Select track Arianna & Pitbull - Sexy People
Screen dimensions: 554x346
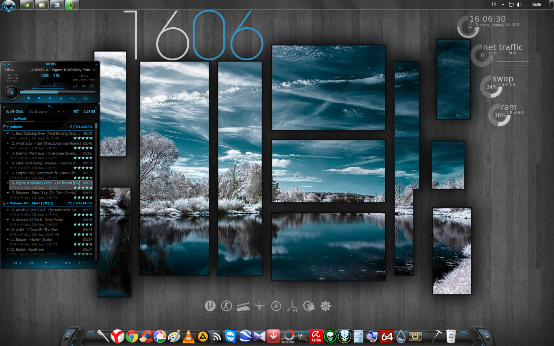click(x=51, y=222)
